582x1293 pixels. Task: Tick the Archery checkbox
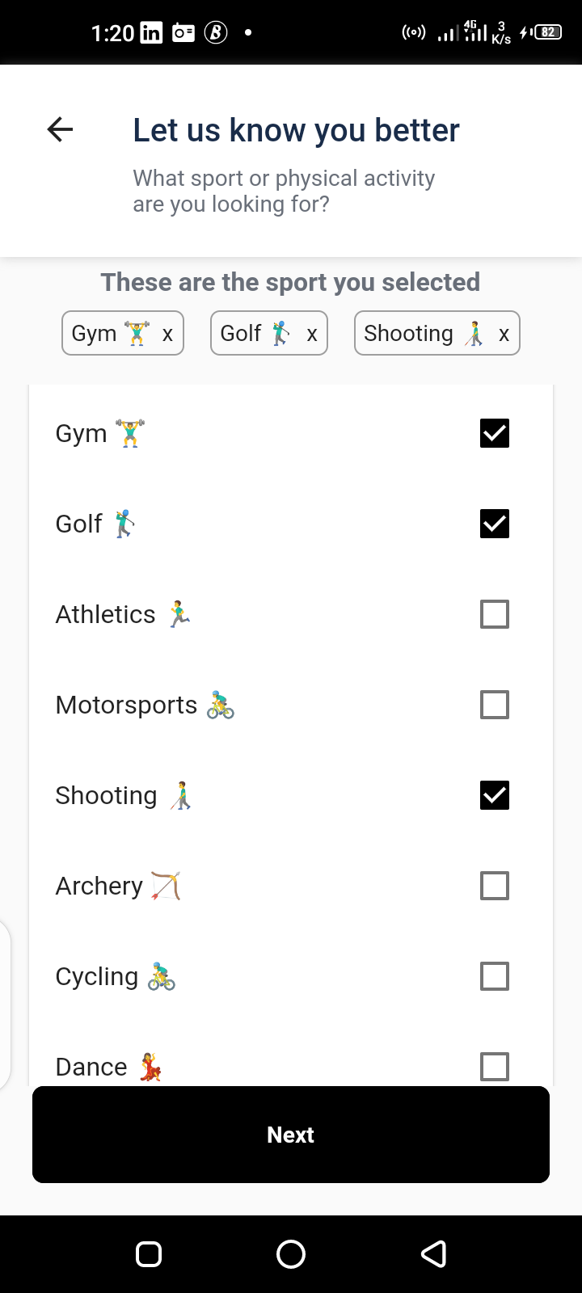pos(495,886)
